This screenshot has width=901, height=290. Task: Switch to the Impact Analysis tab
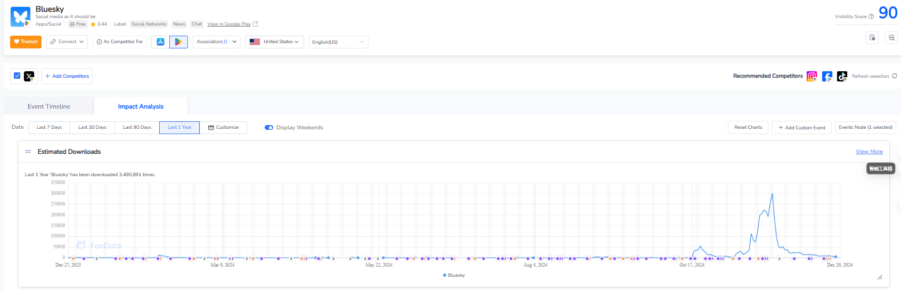tap(141, 106)
